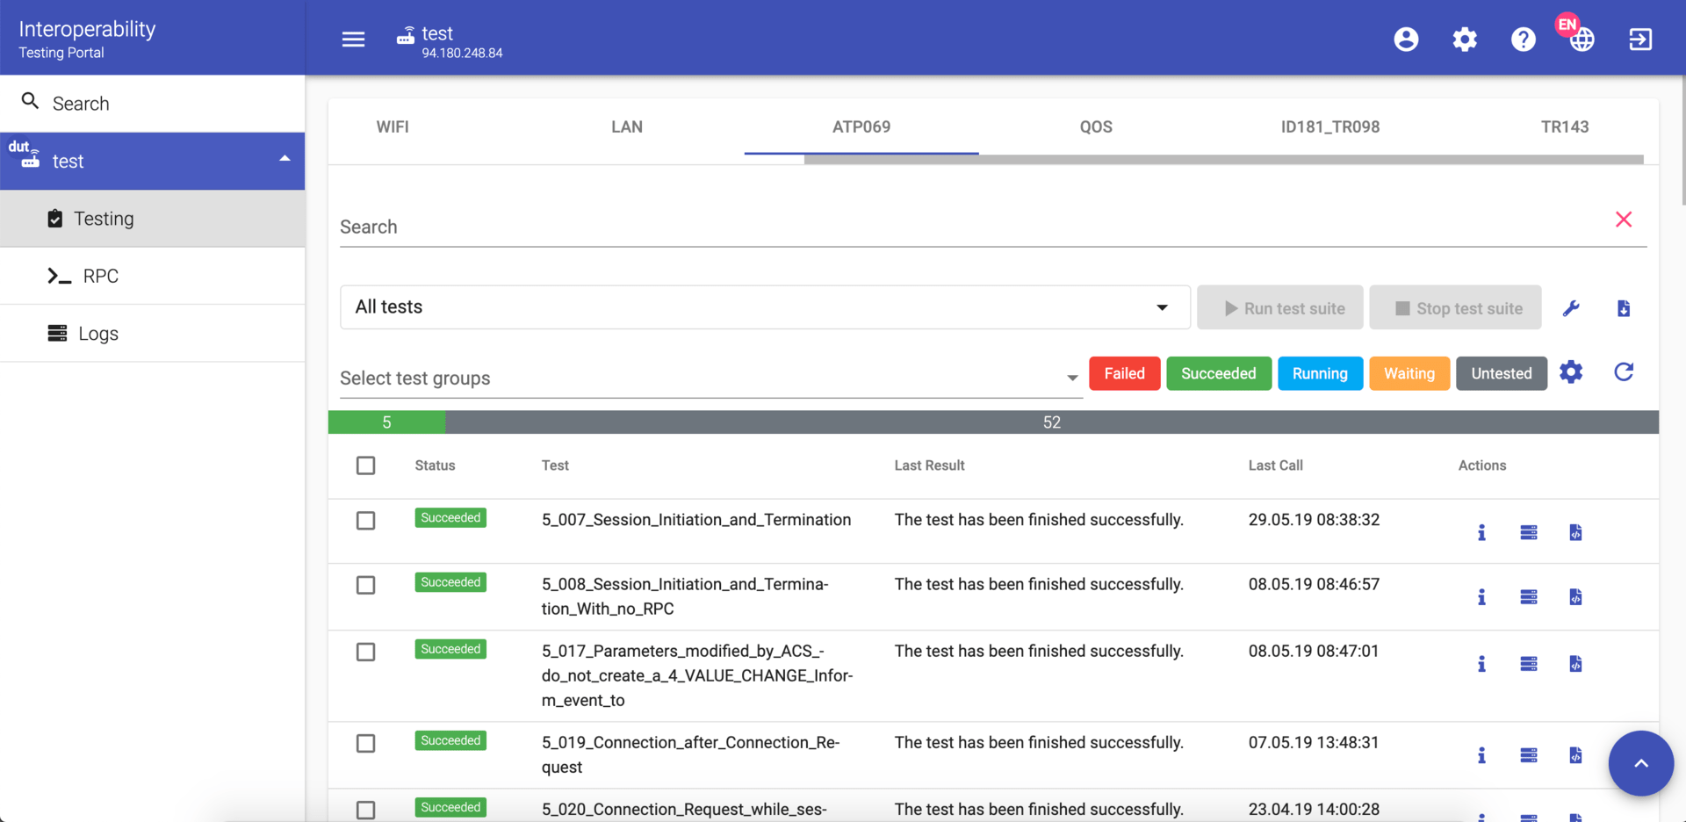Open the hamburger menu in top bar
This screenshot has height=822, width=1686.
point(353,40)
